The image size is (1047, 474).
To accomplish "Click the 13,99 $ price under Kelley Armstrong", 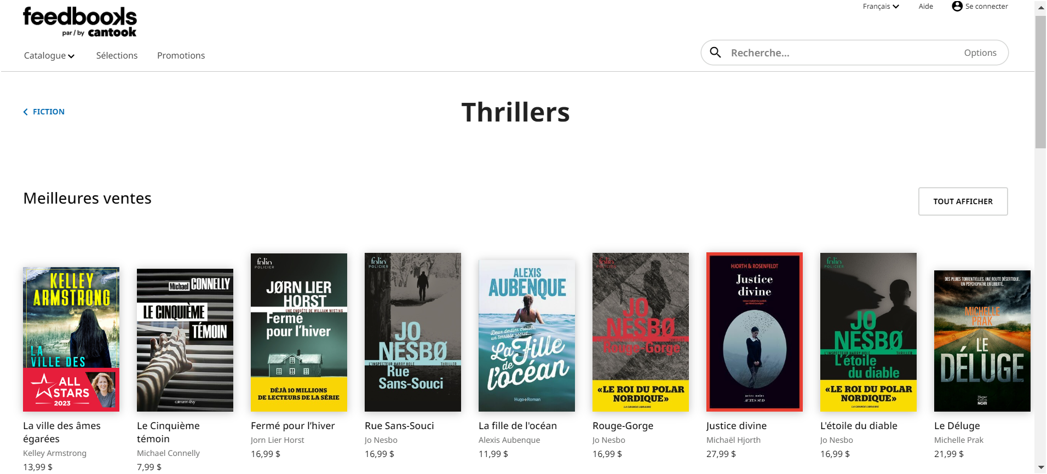I will tap(38, 467).
